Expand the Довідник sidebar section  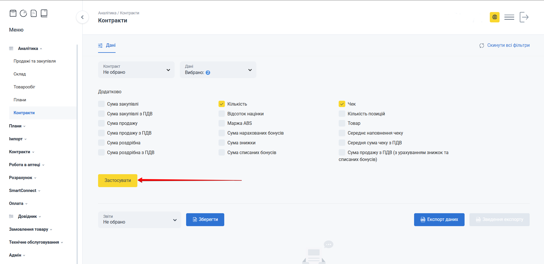27,216
